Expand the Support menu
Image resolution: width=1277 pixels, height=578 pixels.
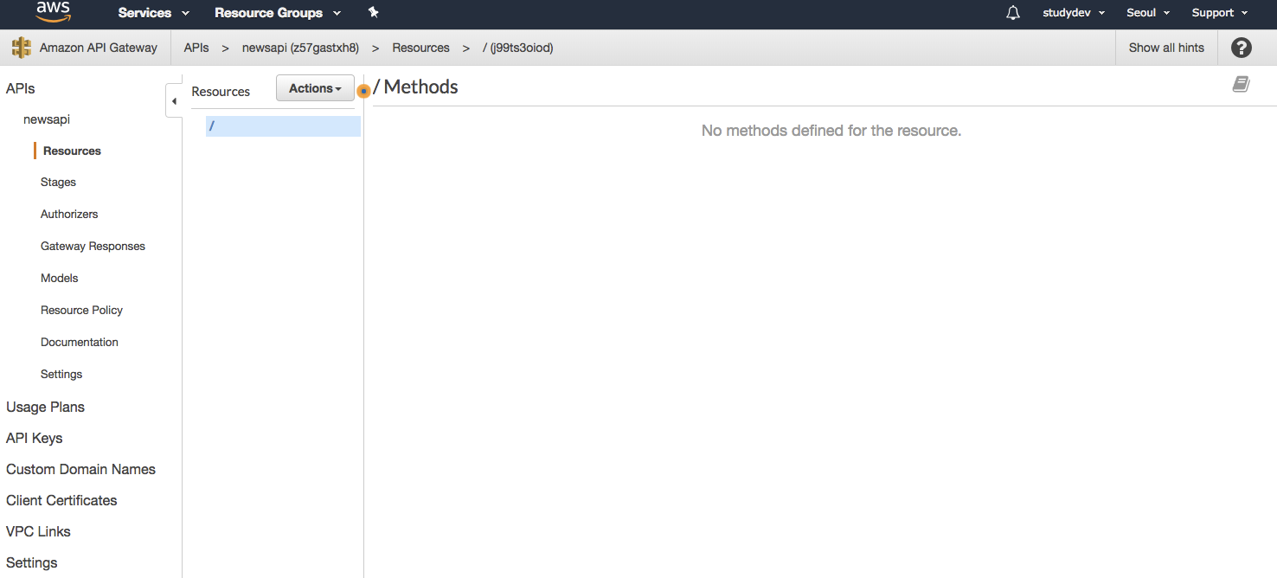point(1220,13)
